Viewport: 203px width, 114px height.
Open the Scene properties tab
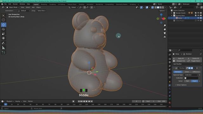tap(170, 70)
